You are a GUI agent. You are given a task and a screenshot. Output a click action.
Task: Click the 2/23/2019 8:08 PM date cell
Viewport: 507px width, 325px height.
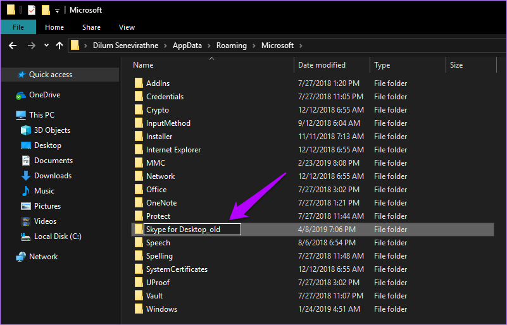click(329, 163)
